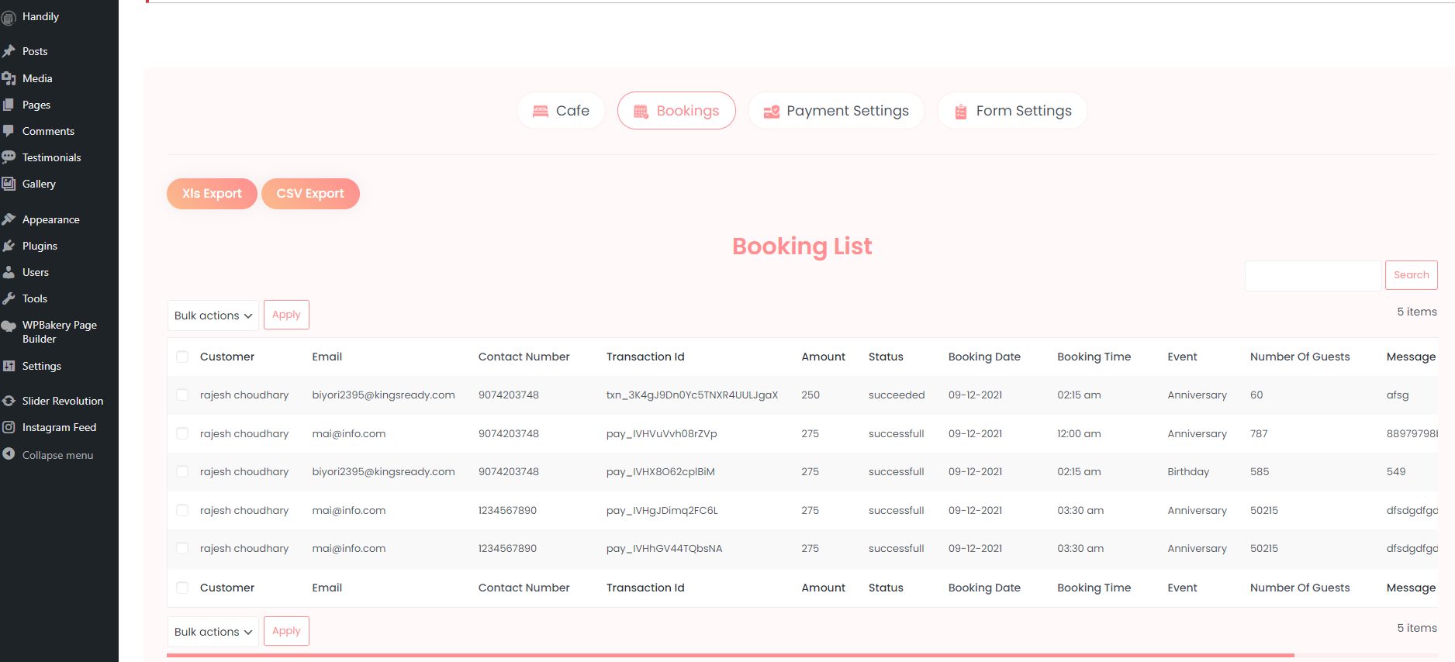
Task: Click the Appearance paintbrush icon
Action: coord(9,219)
